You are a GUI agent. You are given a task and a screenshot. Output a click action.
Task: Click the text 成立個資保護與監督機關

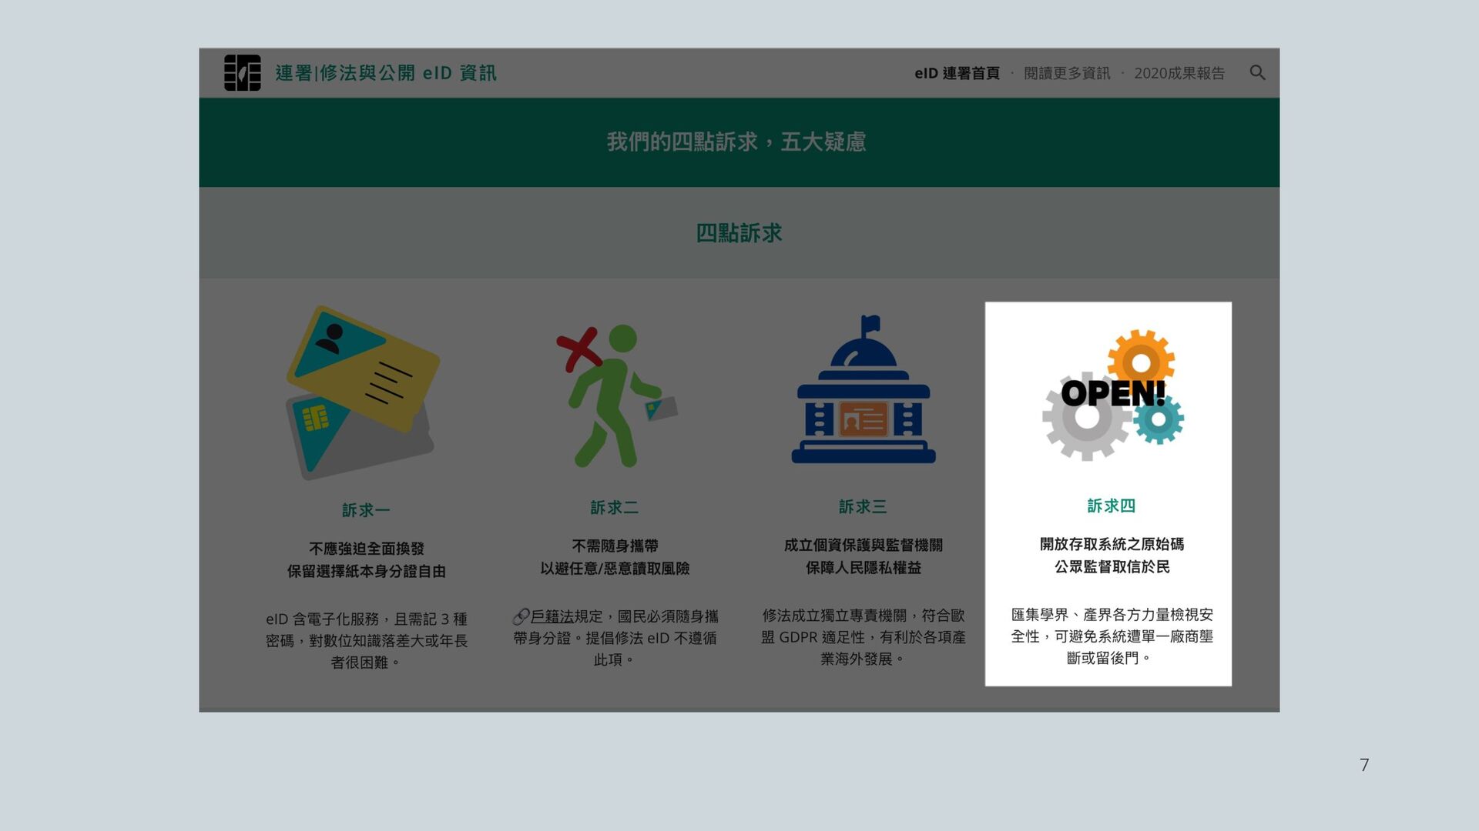pos(864,546)
